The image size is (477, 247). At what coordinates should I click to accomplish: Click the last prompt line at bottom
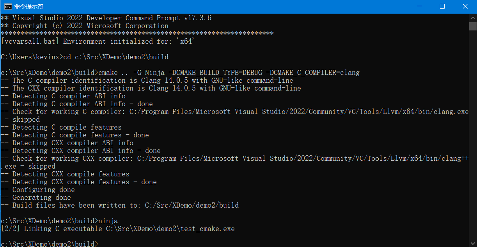pyautogui.click(x=50, y=244)
